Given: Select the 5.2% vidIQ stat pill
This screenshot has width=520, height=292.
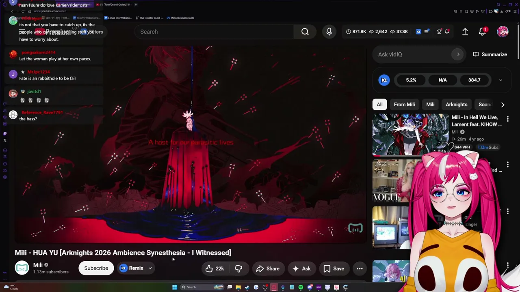Looking at the screenshot, I should (x=411, y=80).
